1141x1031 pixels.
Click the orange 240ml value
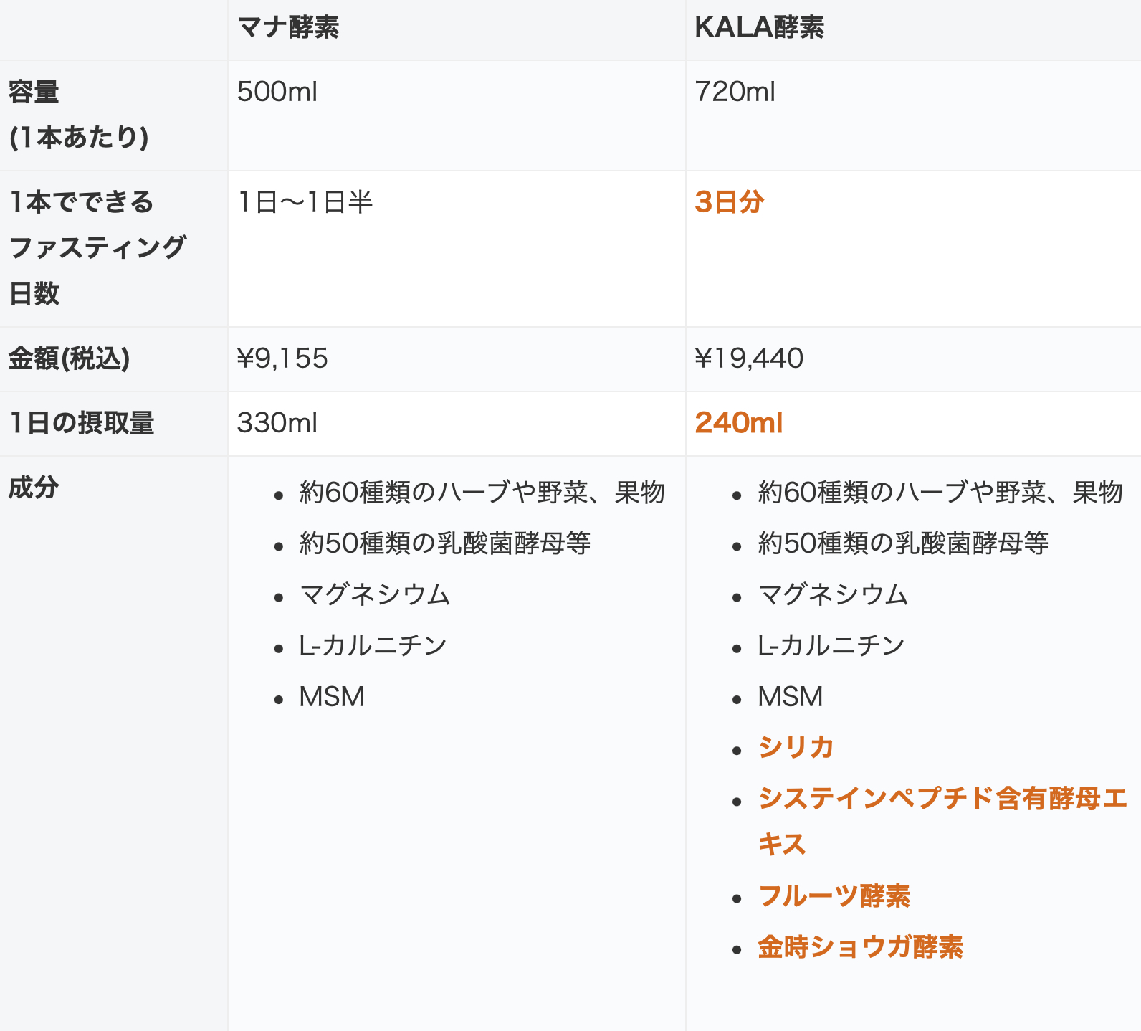[x=739, y=423]
